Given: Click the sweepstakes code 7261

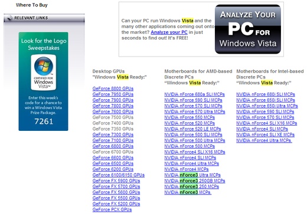Looking at the screenshot, I should 44,121.
